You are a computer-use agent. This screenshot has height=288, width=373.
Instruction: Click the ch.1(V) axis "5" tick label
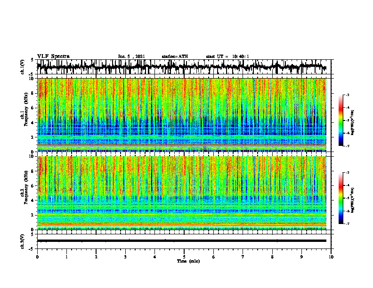32,60
